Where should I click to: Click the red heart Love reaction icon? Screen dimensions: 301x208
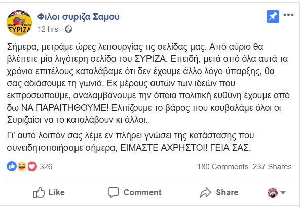(32, 166)
